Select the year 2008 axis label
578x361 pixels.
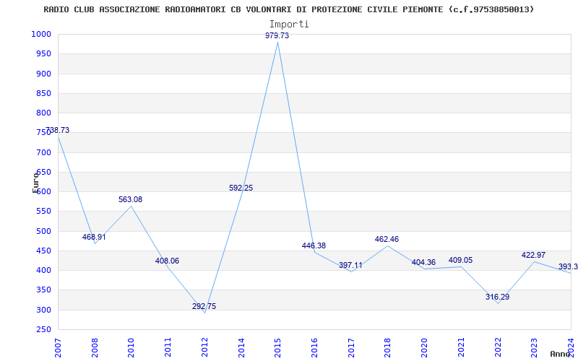click(95, 347)
